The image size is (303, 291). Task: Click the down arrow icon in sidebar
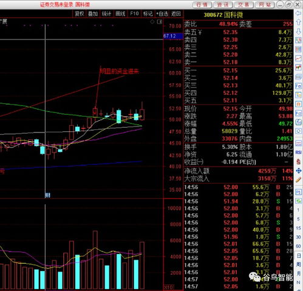coord(299,32)
